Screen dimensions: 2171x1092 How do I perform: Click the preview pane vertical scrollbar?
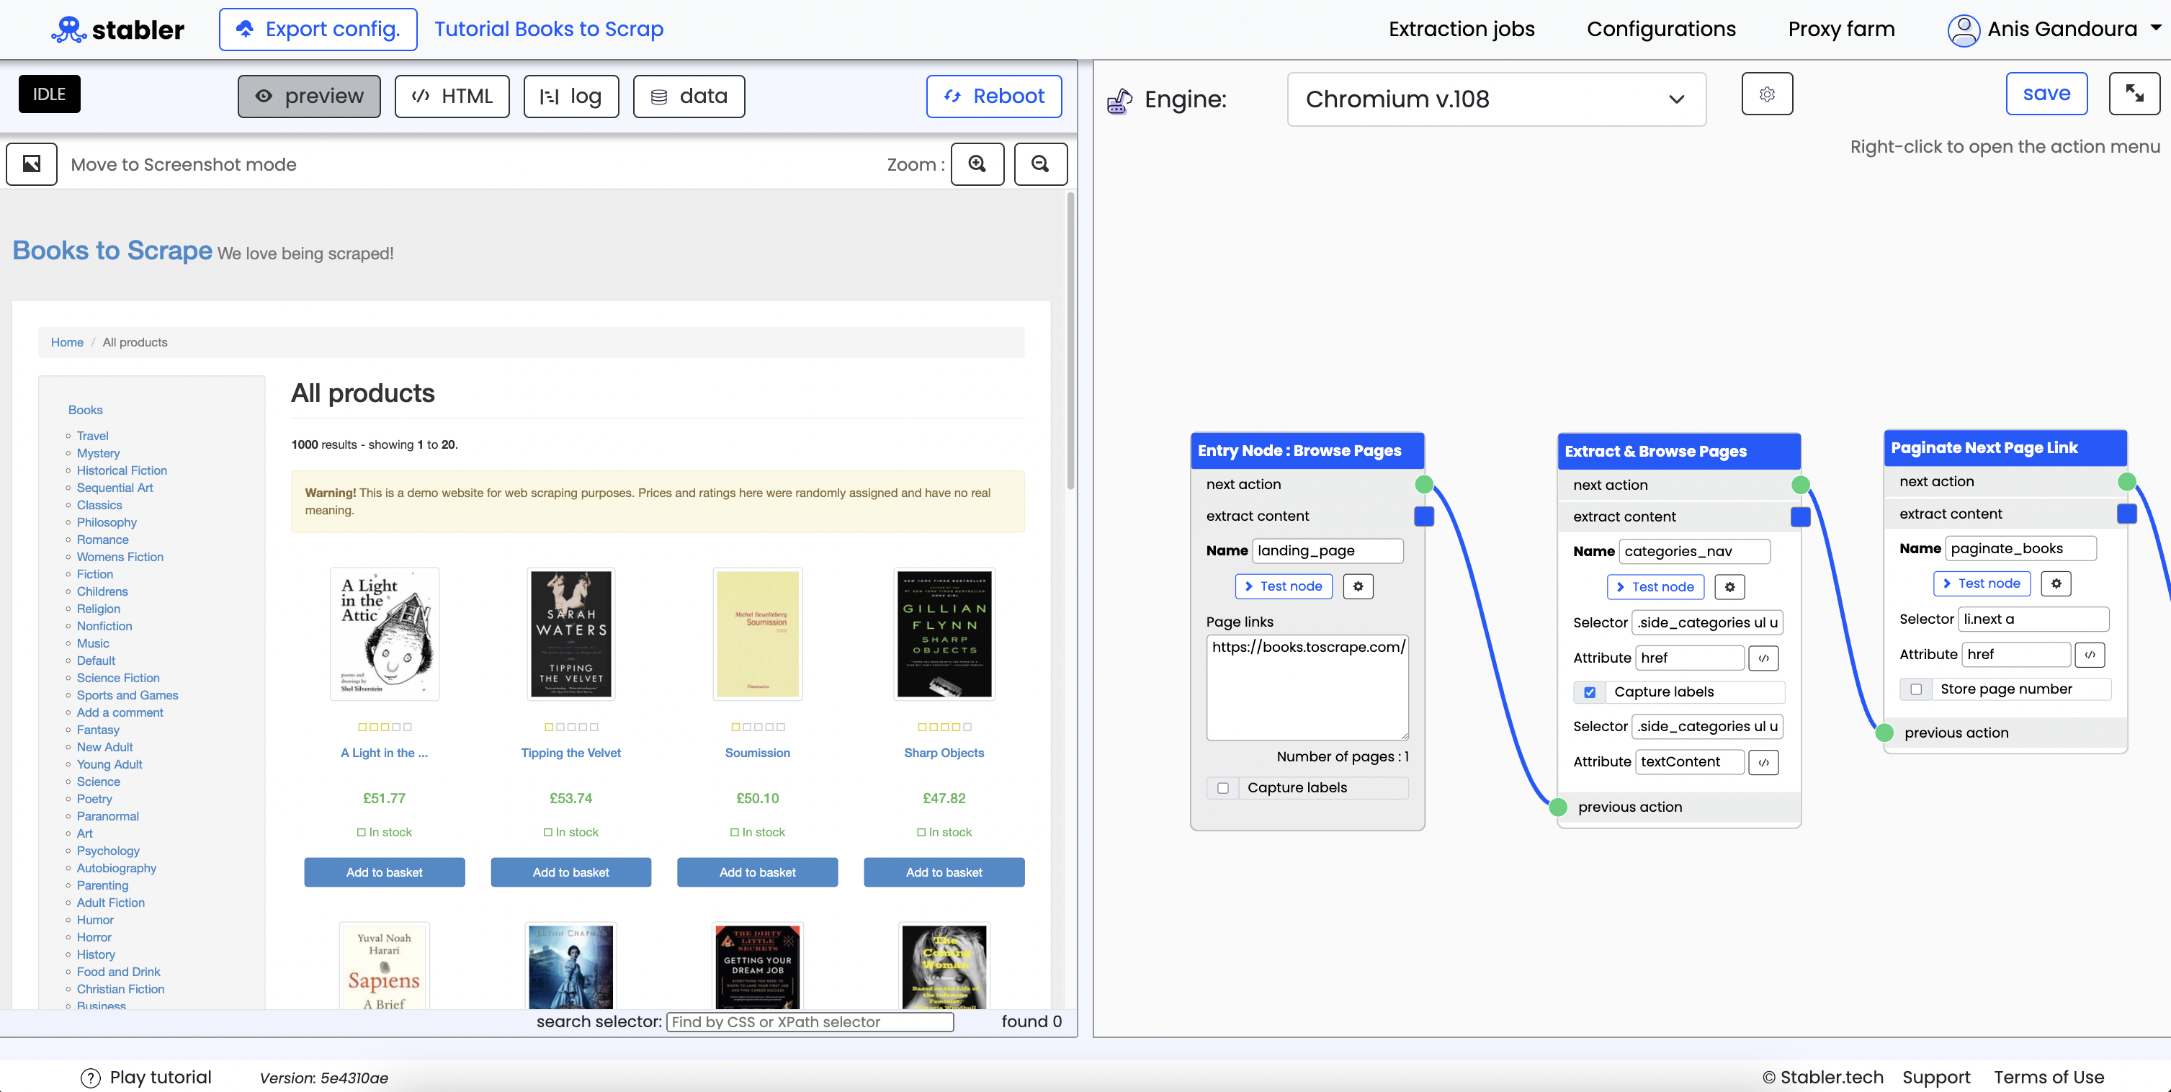pos(1070,341)
